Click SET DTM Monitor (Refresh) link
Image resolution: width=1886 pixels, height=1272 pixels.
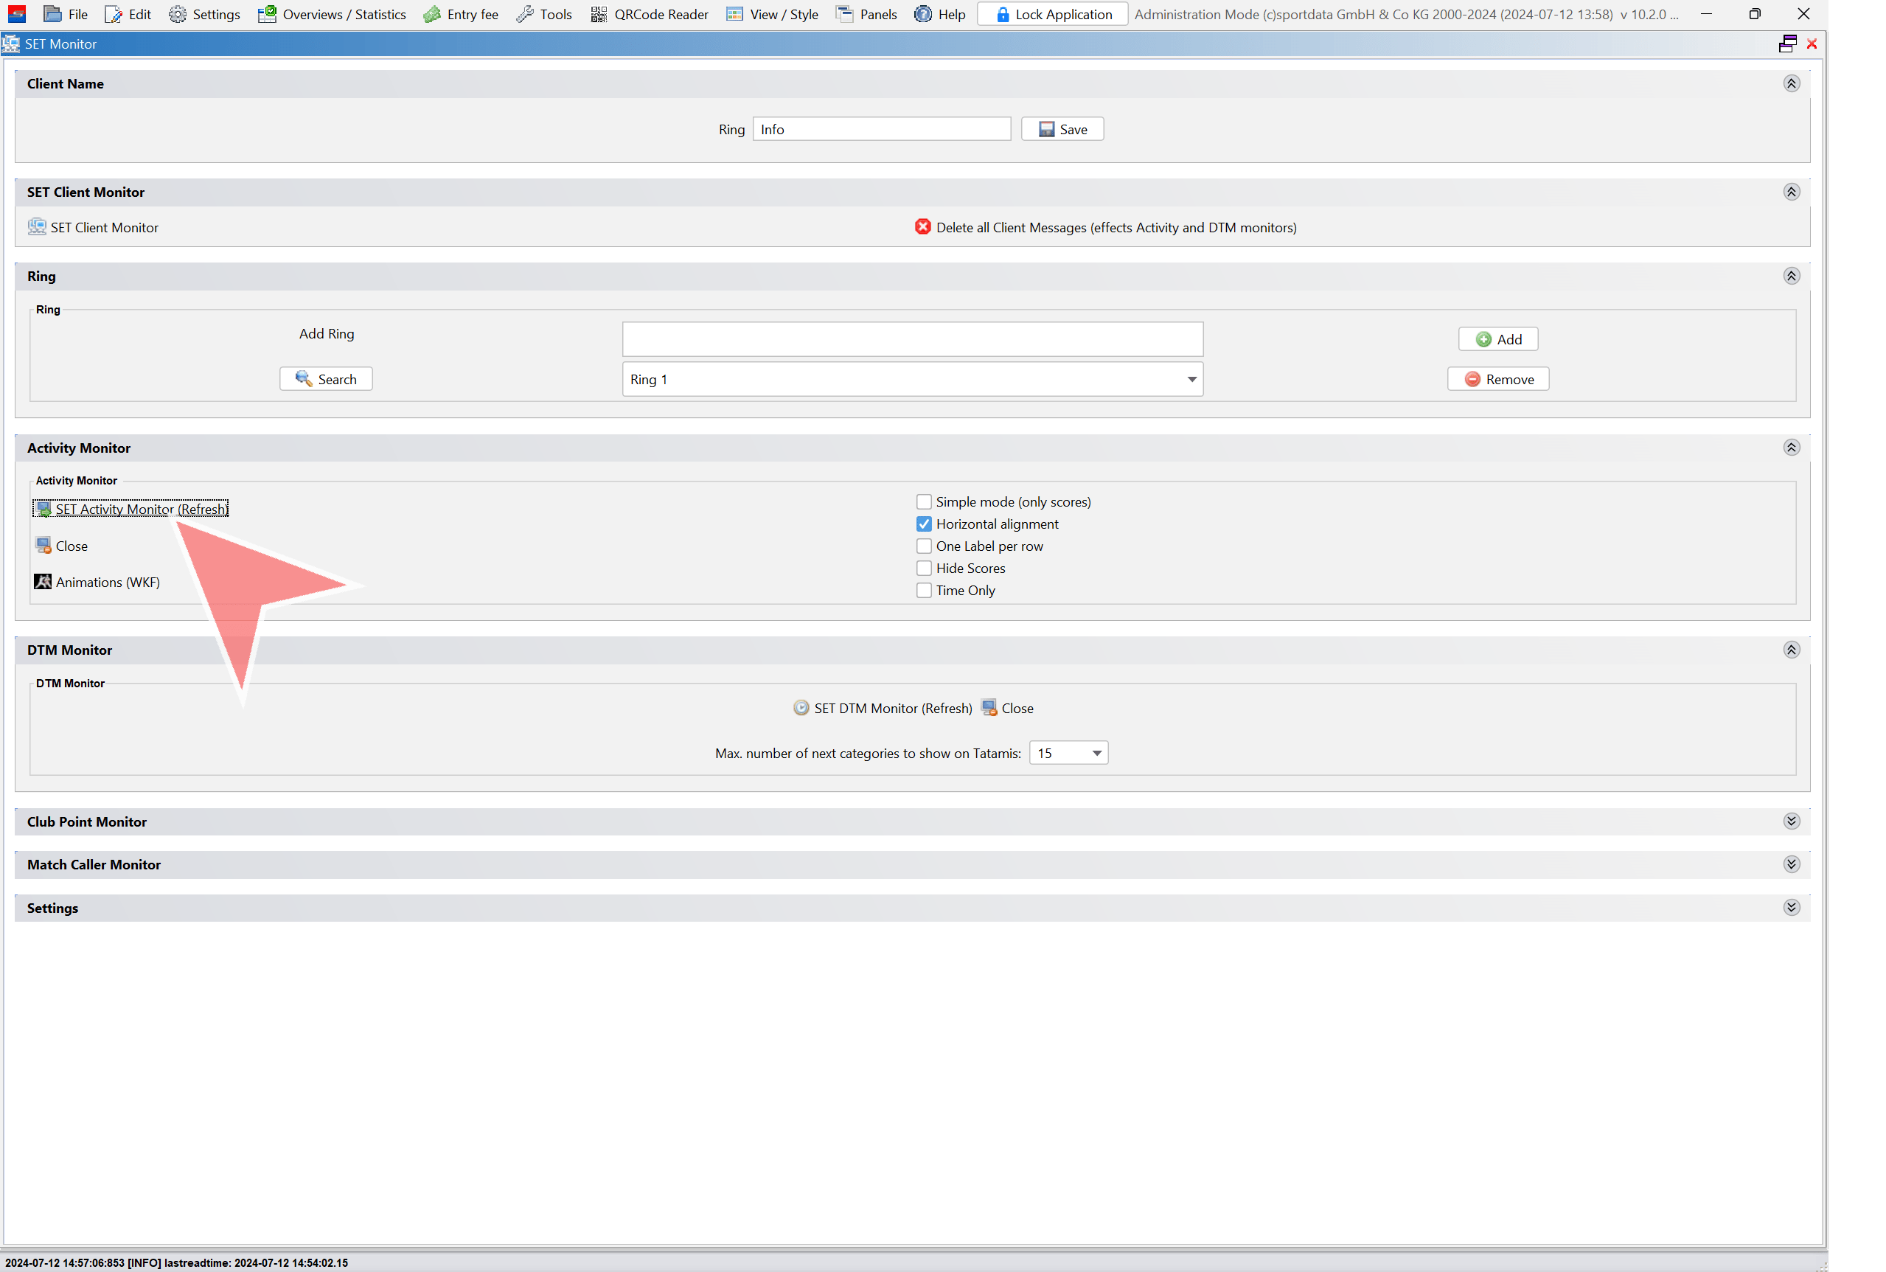(892, 708)
